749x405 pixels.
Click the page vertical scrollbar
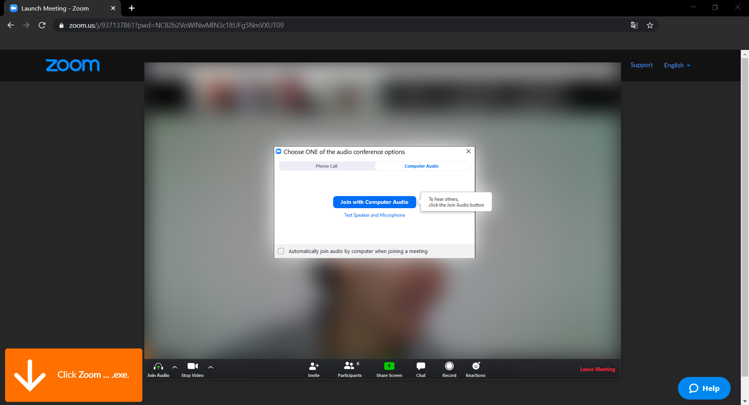pos(745,216)
